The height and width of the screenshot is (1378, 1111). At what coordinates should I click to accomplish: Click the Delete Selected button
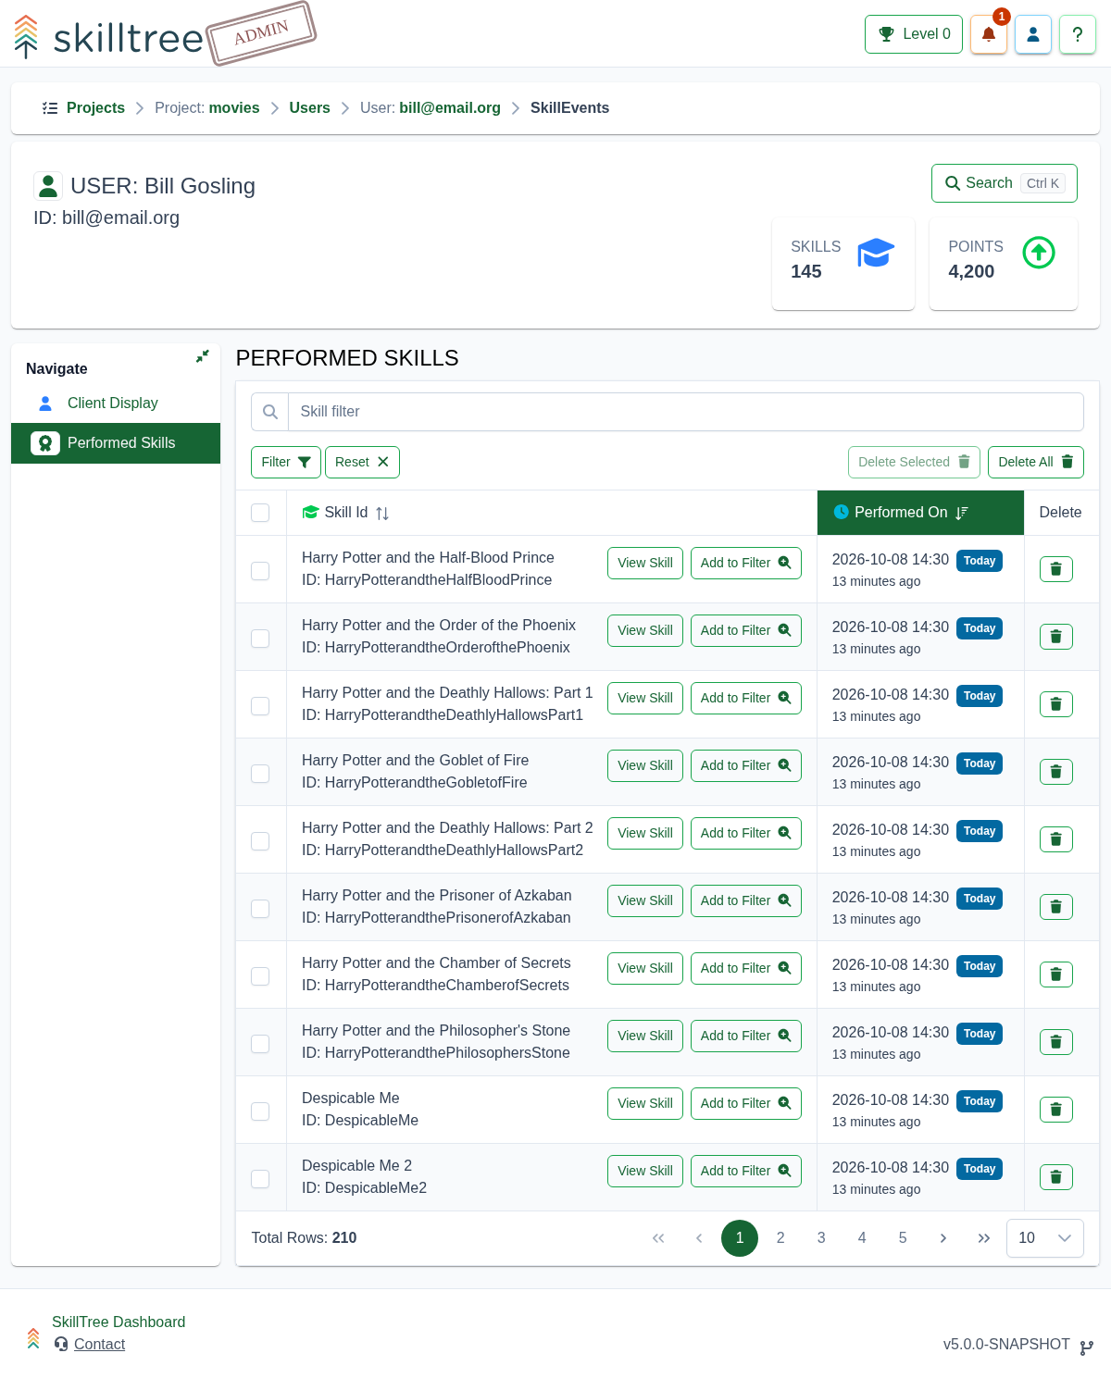point(914,462)
